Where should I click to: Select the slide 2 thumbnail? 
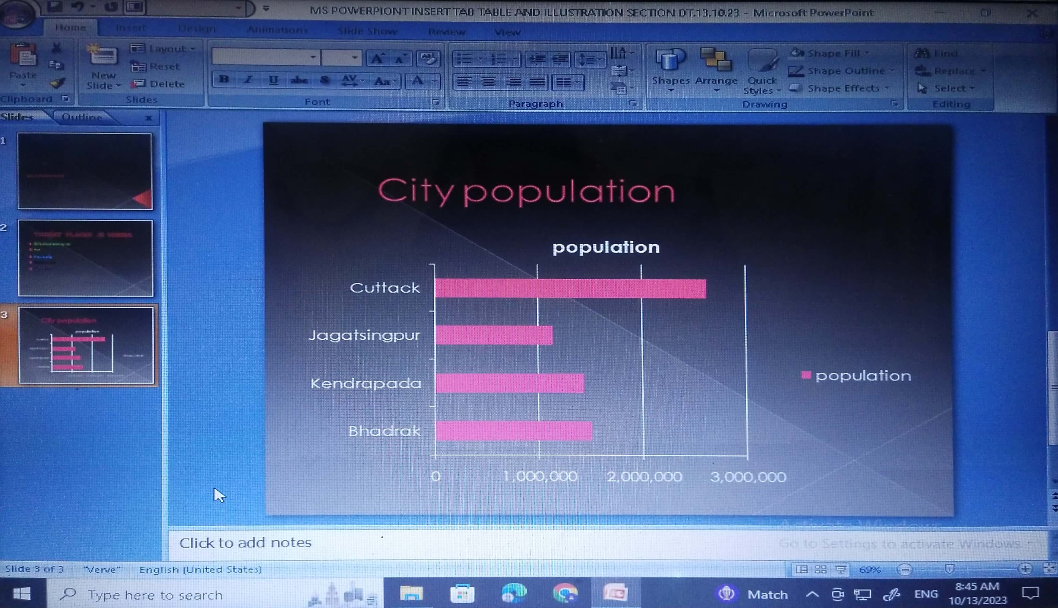[85, 258]
